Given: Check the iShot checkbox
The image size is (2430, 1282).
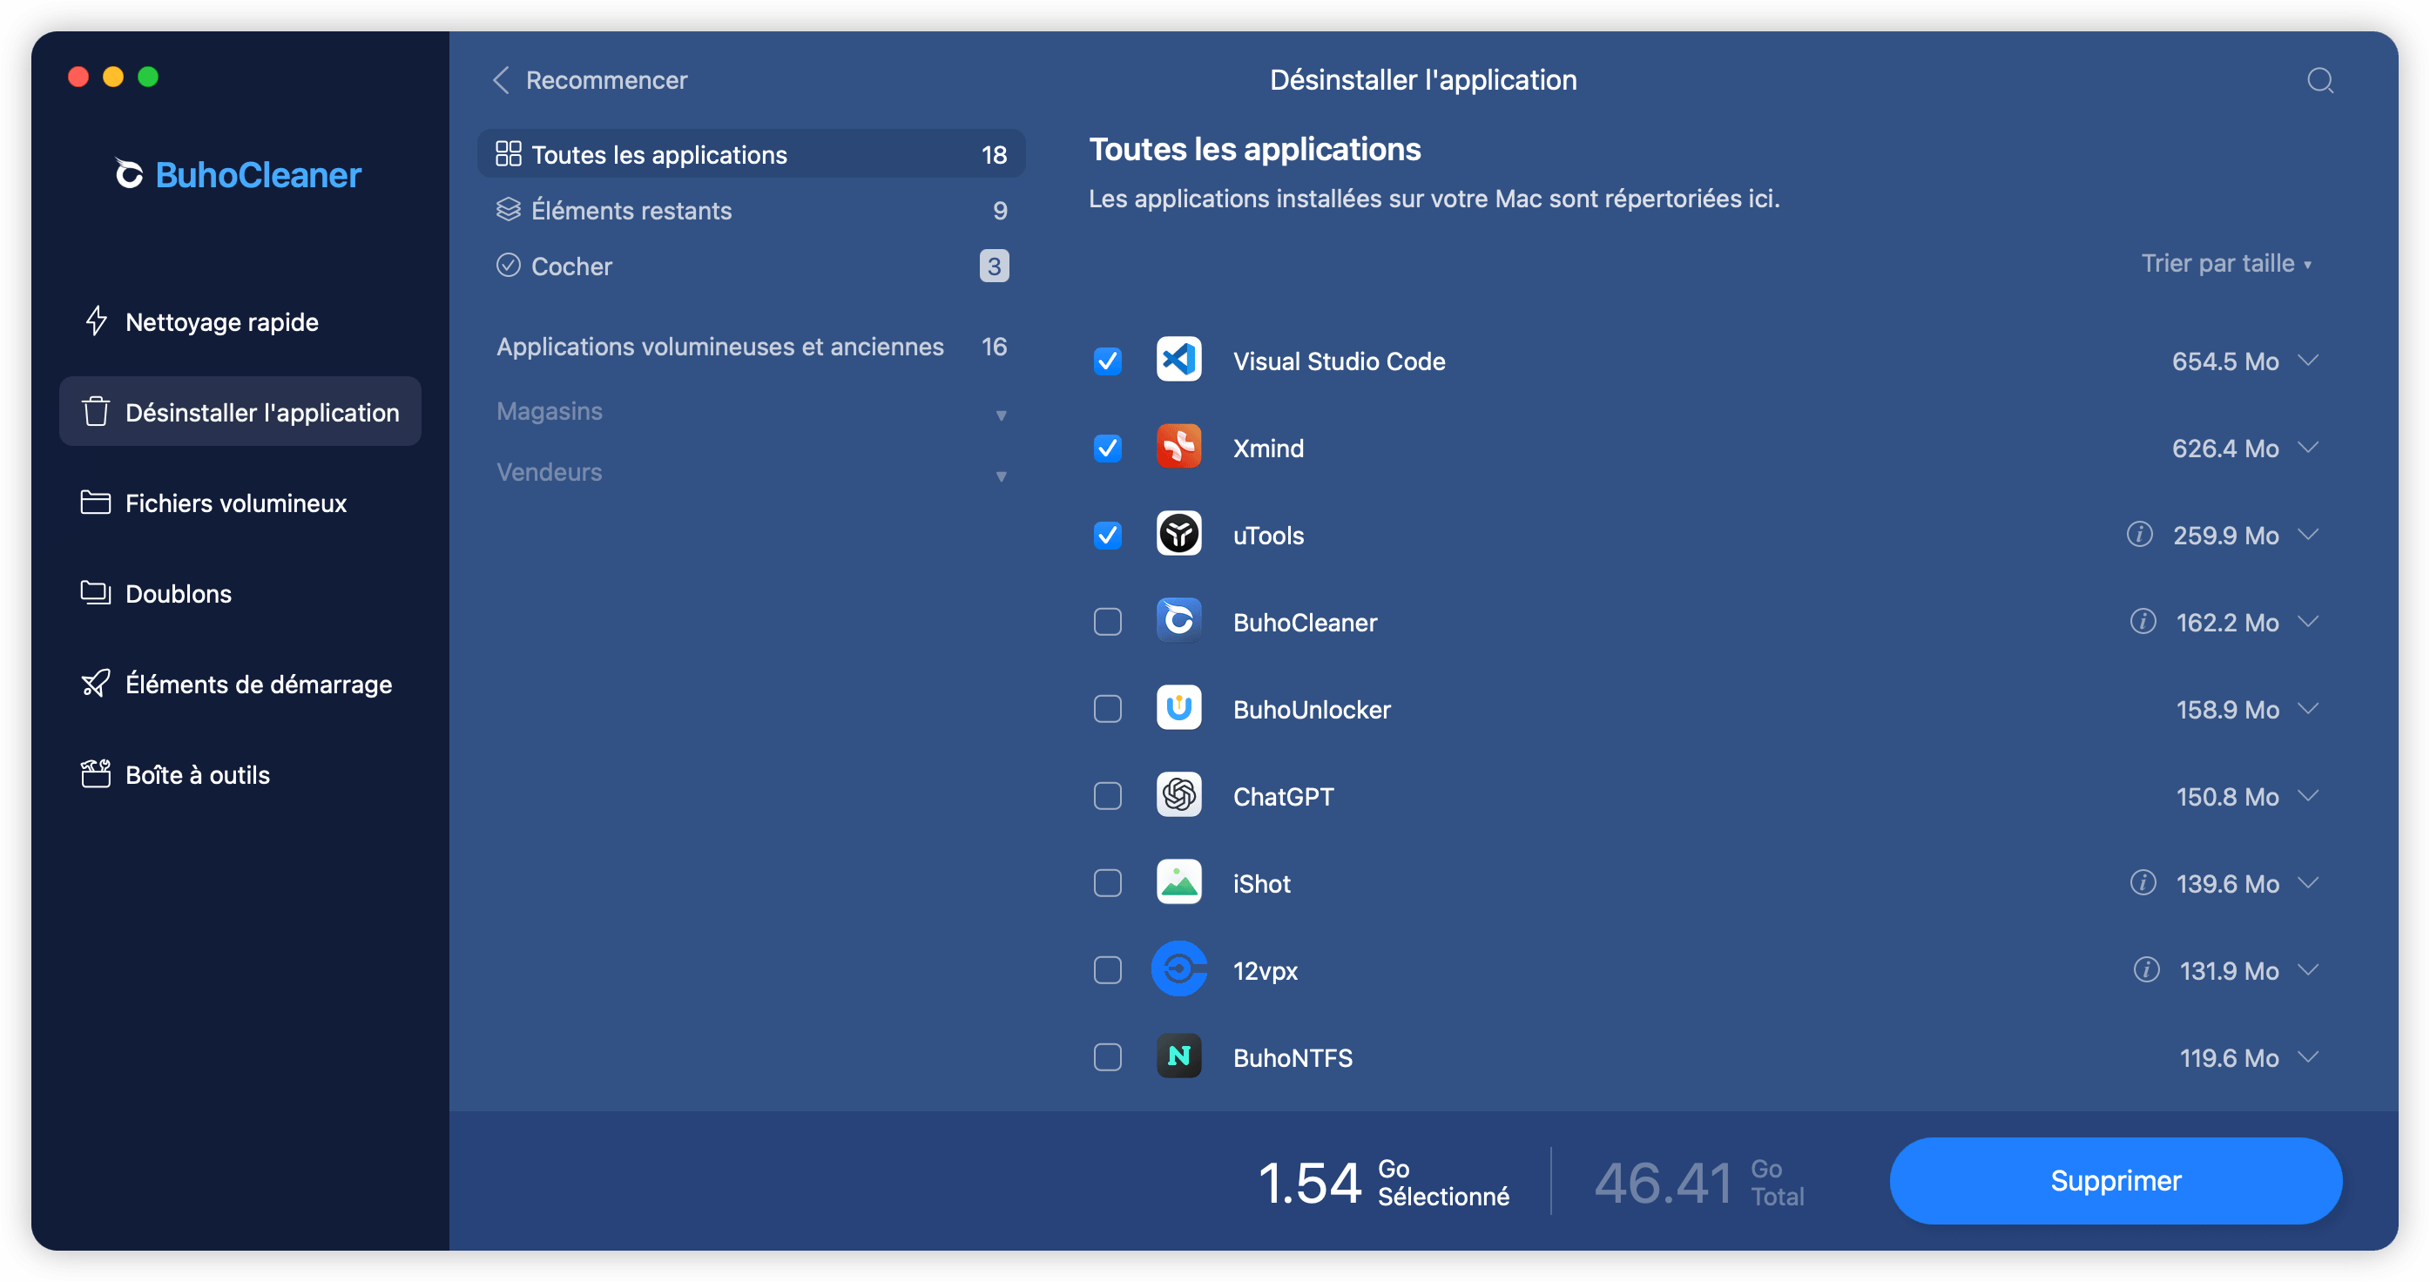Looking at the screenshot, I should click(x=1108, y=883).
